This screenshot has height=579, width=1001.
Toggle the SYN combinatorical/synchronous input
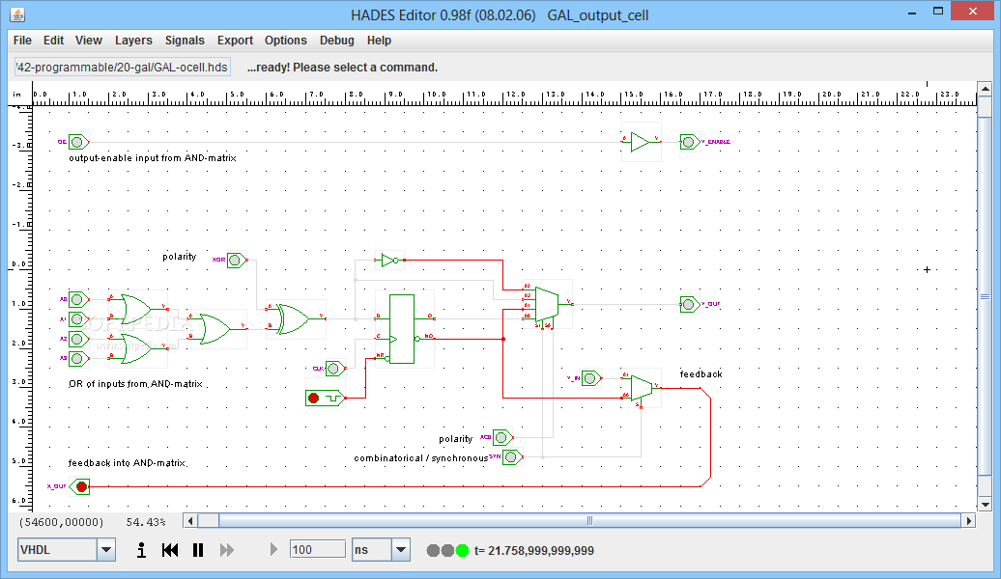point(512,457)
